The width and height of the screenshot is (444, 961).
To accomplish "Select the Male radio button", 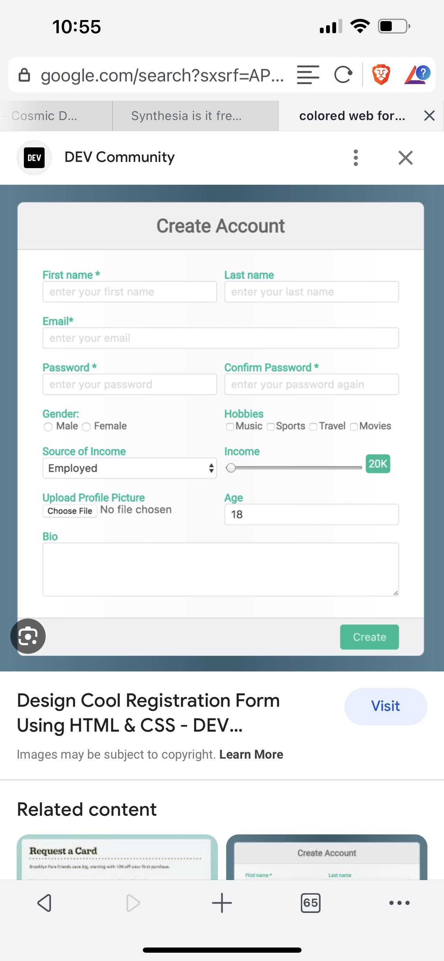I will coord(48,427).
